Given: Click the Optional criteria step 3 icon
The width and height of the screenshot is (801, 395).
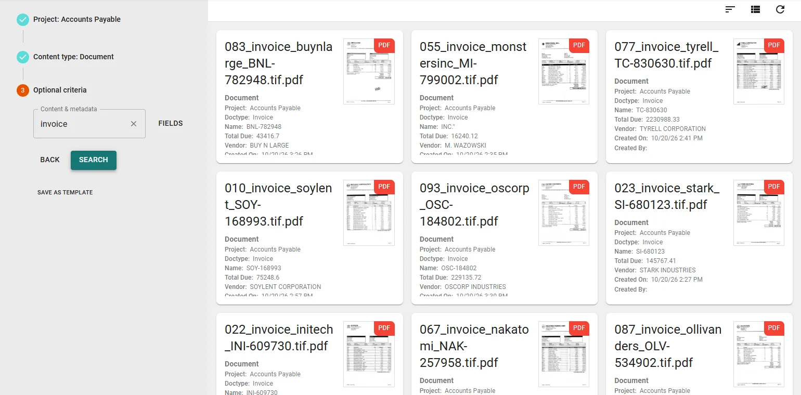Looking at the screenshot, I should [23, 90].
